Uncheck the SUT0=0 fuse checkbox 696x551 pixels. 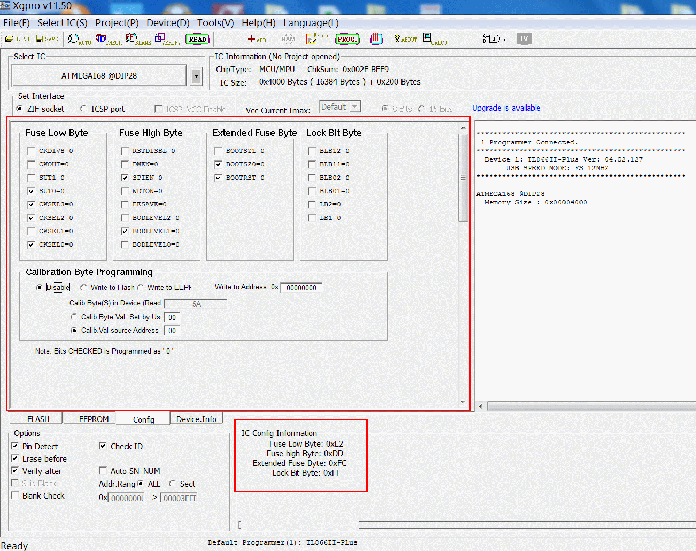pyautogui.click(x=32, y=191)
